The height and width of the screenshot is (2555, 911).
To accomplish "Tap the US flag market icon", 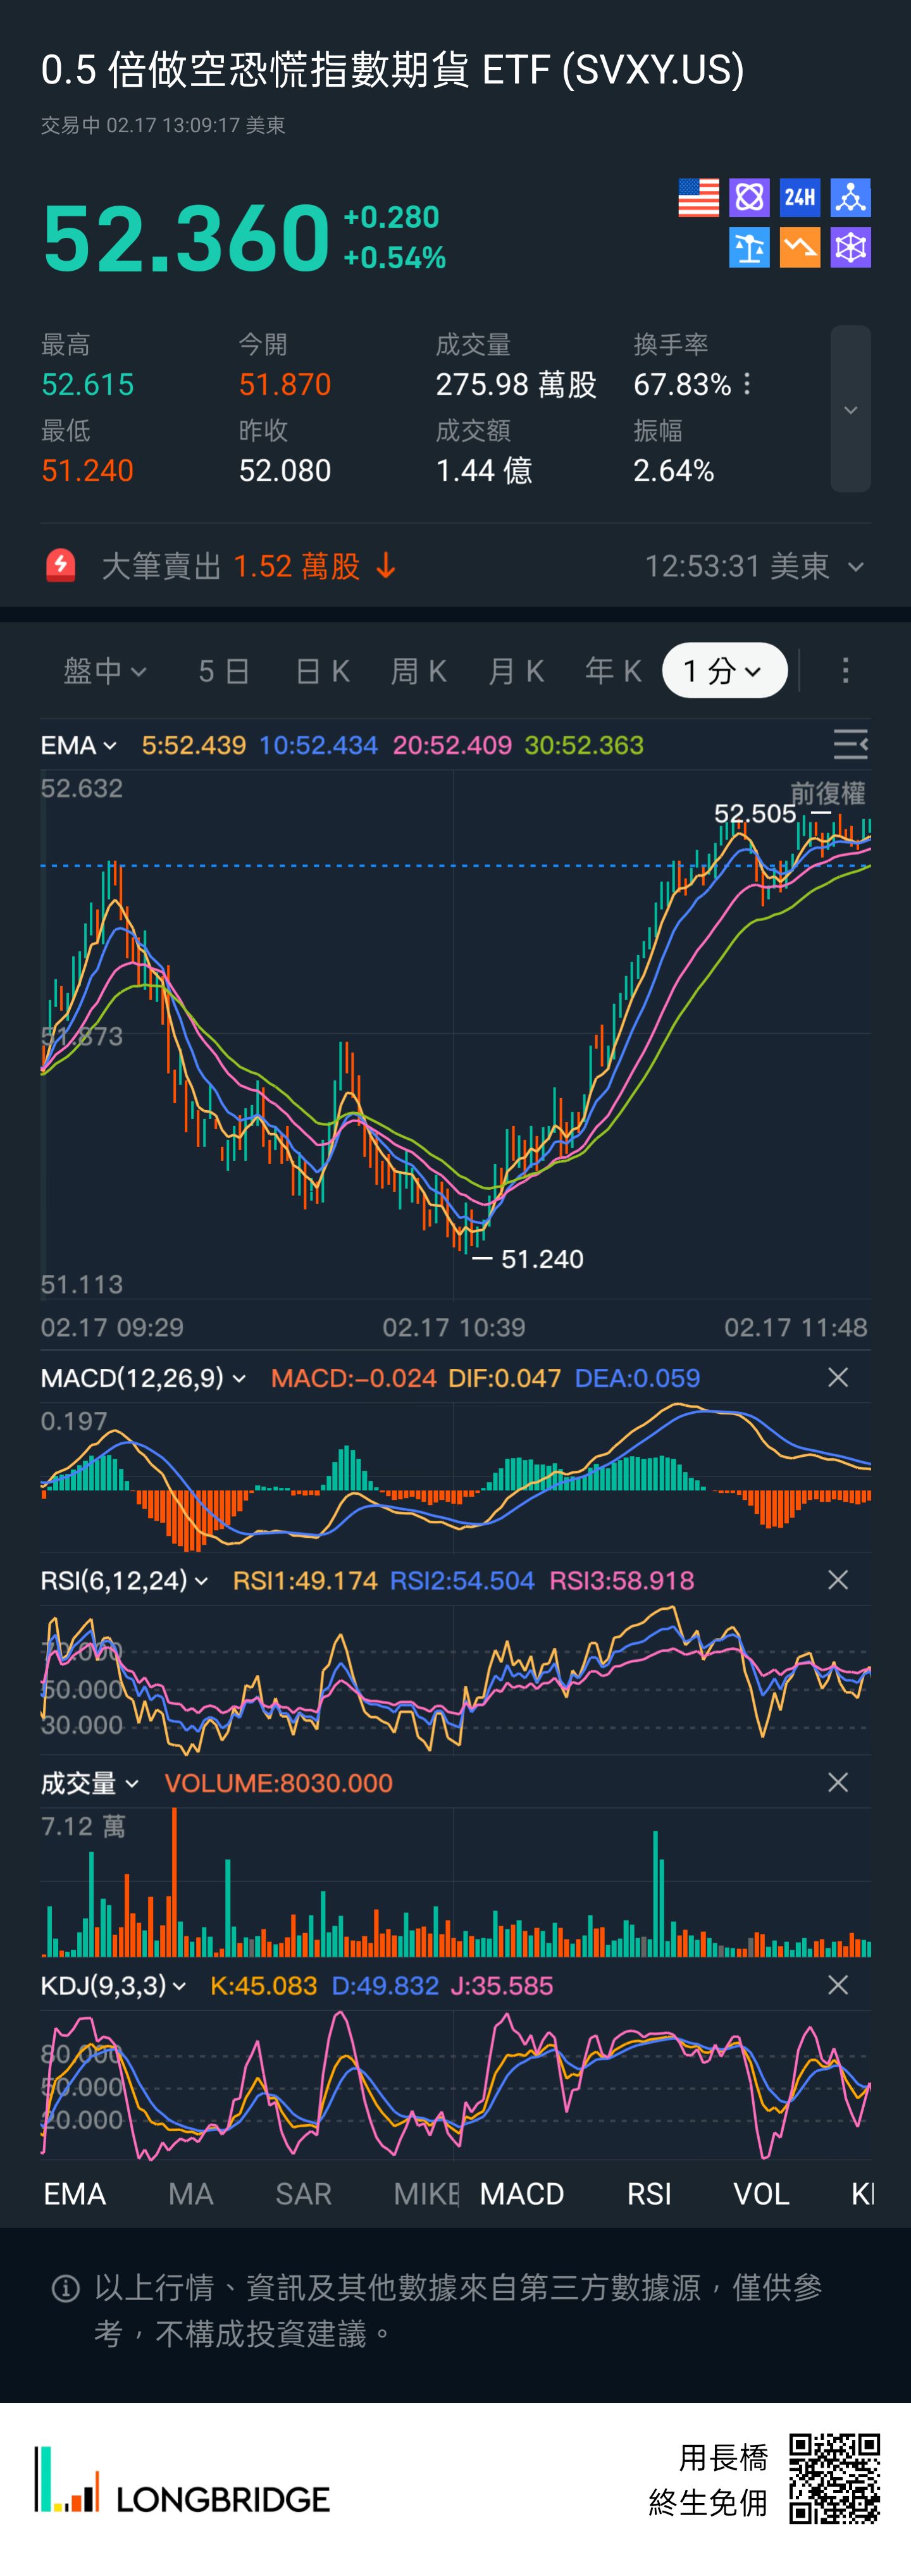I will coord(698,197).
